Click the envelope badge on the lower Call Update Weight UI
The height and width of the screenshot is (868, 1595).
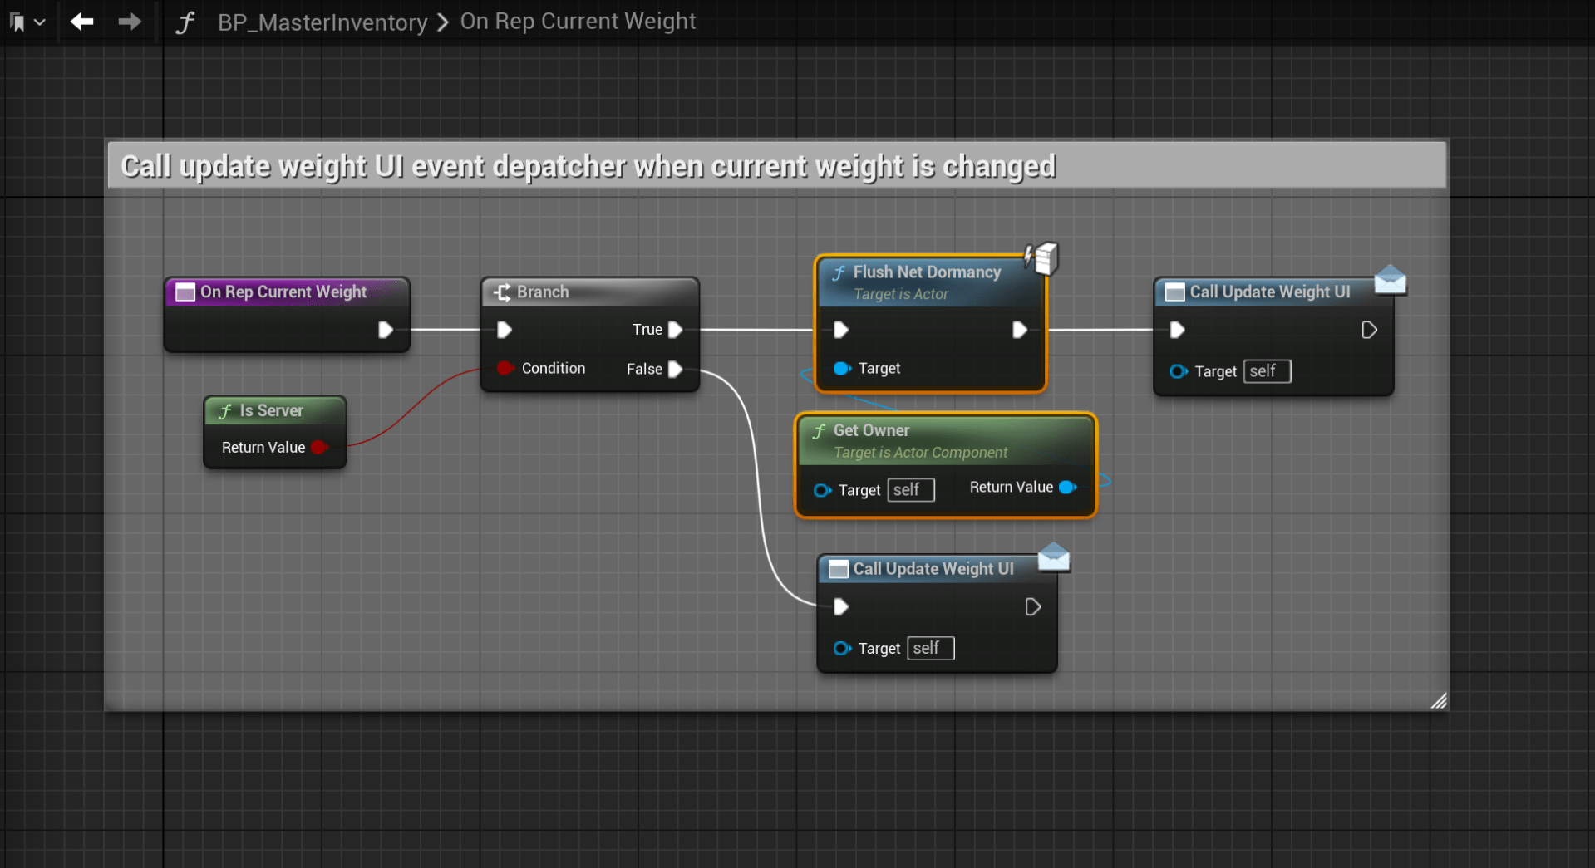(x=1054, y=557)
